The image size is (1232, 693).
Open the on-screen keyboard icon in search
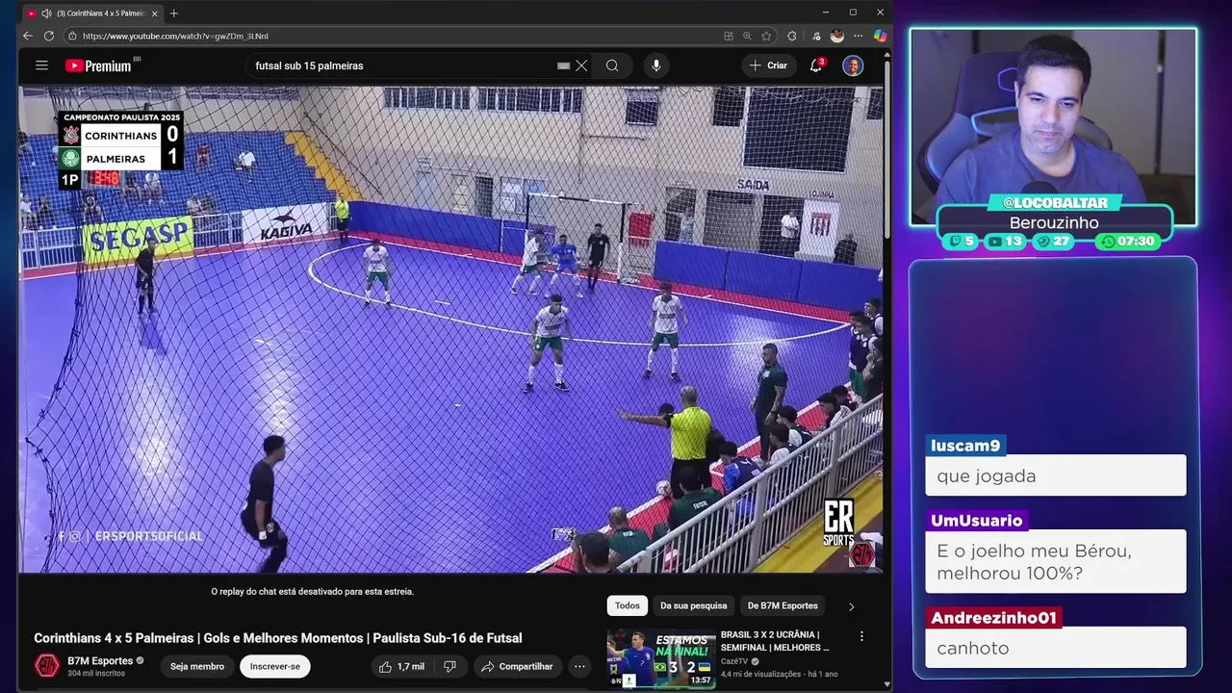tap(564, 65)
